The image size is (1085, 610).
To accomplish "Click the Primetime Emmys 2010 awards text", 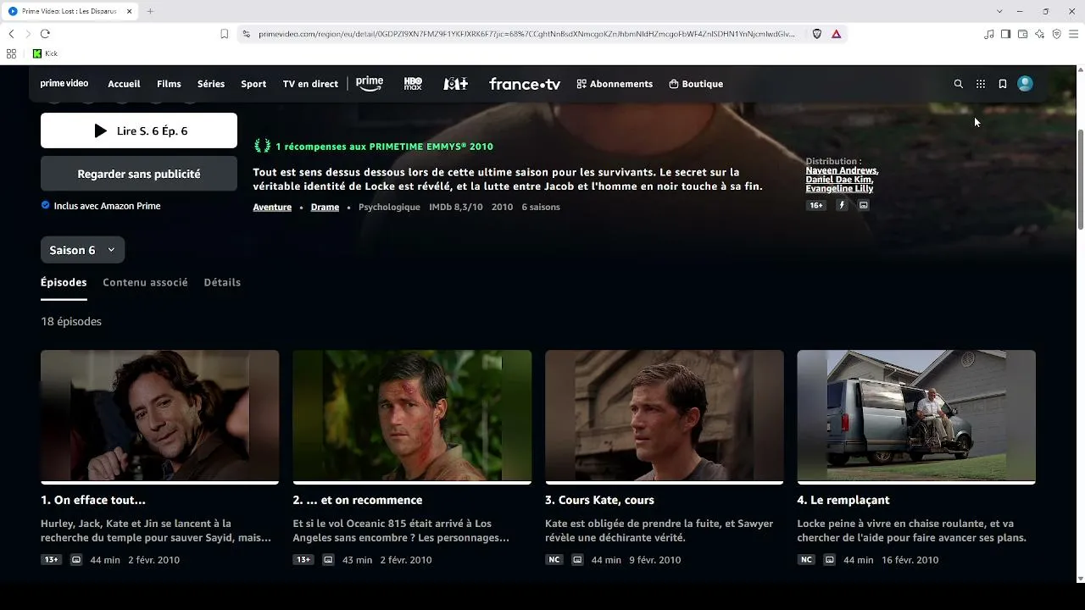I will tap(384, 147).
